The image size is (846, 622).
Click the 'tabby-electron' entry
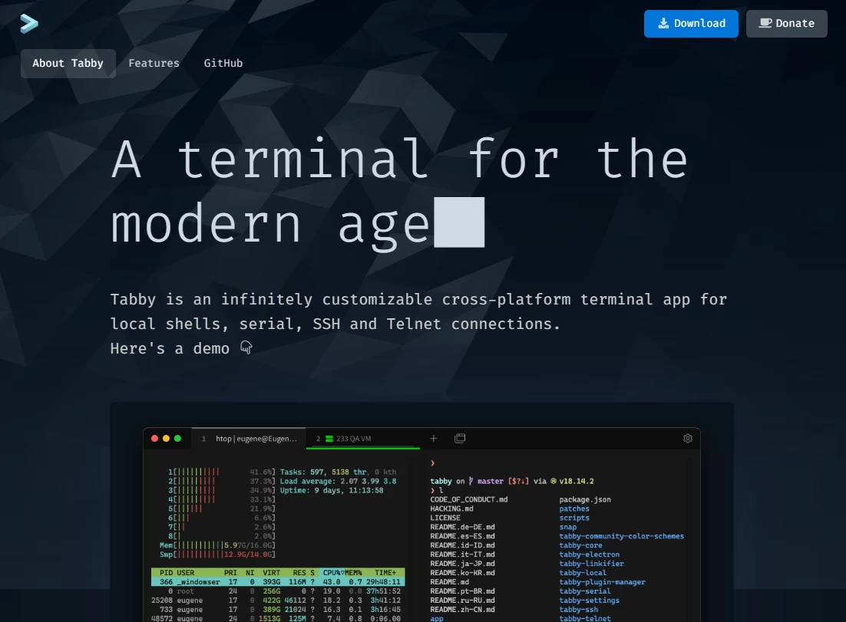[589, 555]
